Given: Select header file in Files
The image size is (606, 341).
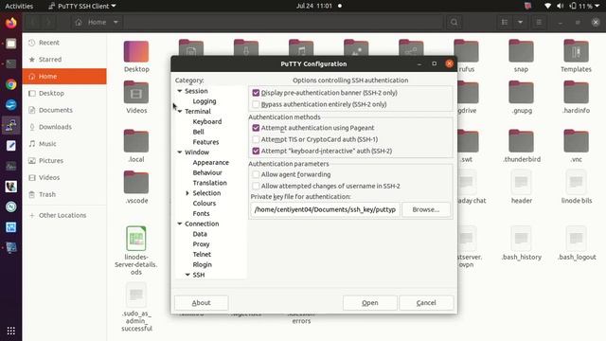Looking at the screenshot, I should point(521,188).
